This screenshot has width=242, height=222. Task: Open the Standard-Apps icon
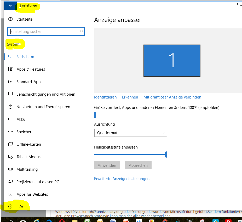pos(10,82)
